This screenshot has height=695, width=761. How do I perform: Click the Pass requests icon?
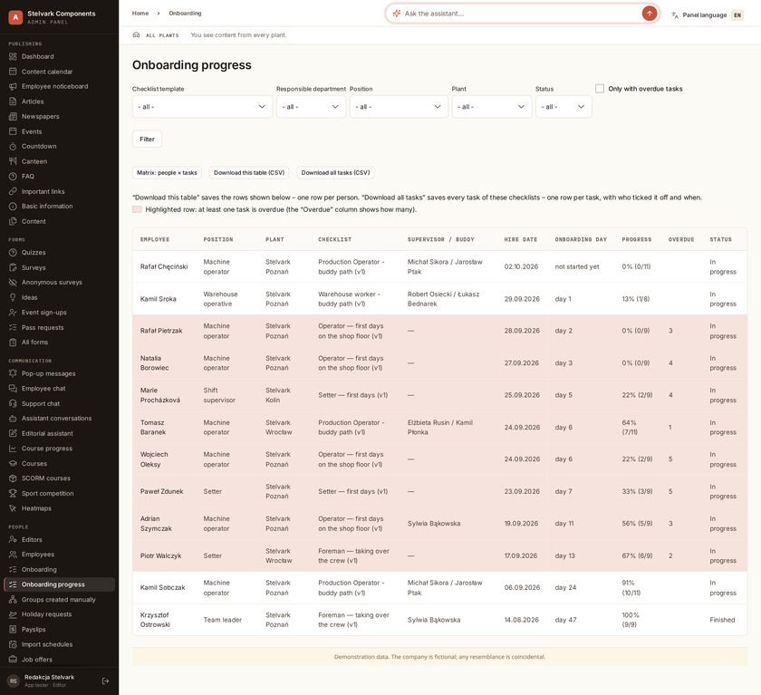point(13,328)
